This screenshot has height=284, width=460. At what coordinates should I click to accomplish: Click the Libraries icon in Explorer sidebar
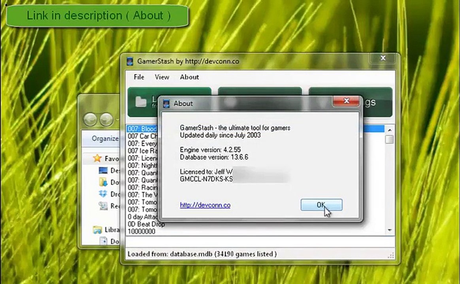coord(97,230)
